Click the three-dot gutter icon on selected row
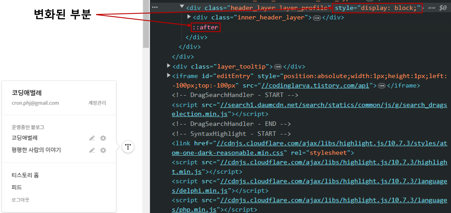The height and width of the screenshot is (213, 451). (155, 8)
